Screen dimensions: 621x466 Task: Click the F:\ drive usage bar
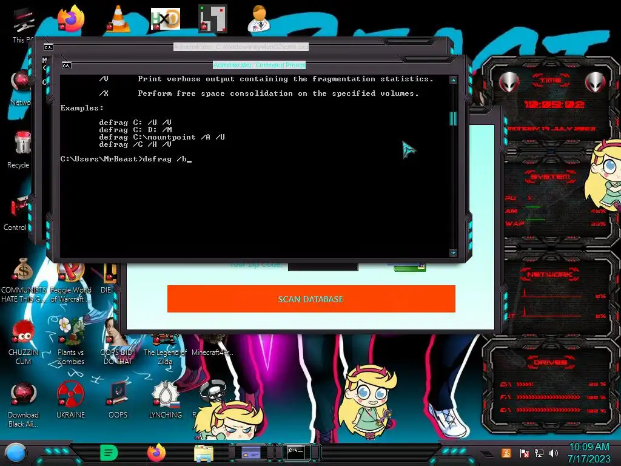tap(548, 397)
